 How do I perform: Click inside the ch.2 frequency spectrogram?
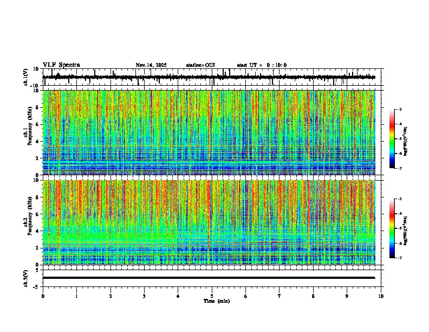(x=209, y=222)
